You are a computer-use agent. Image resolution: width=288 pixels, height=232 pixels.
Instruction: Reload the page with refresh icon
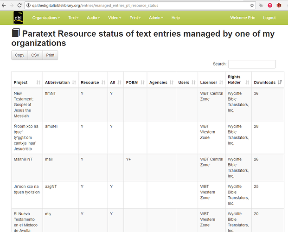19,5
